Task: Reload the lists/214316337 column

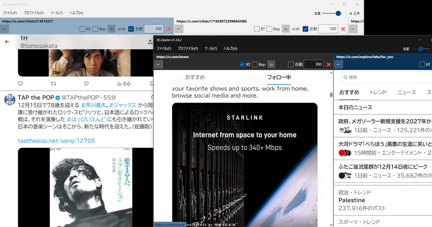Action: point(112,29)
